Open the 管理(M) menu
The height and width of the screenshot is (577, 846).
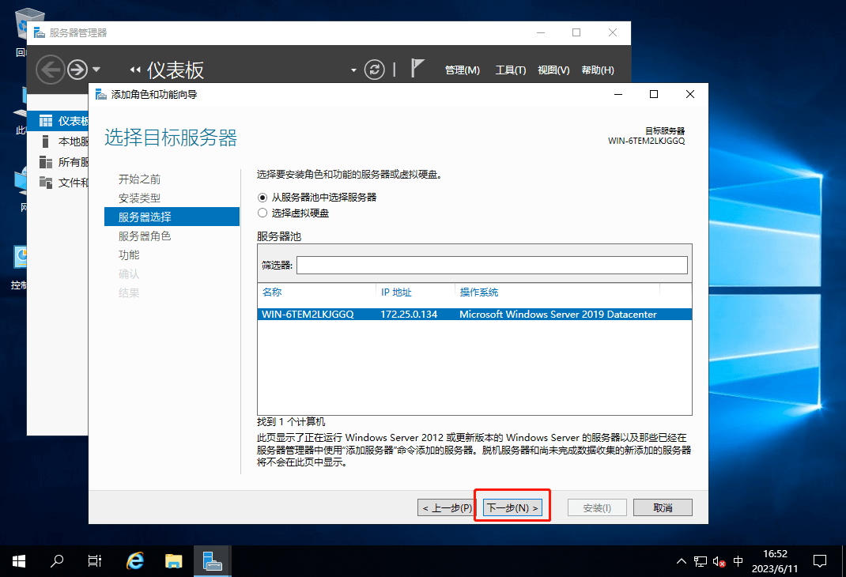(x=463, y=70)
